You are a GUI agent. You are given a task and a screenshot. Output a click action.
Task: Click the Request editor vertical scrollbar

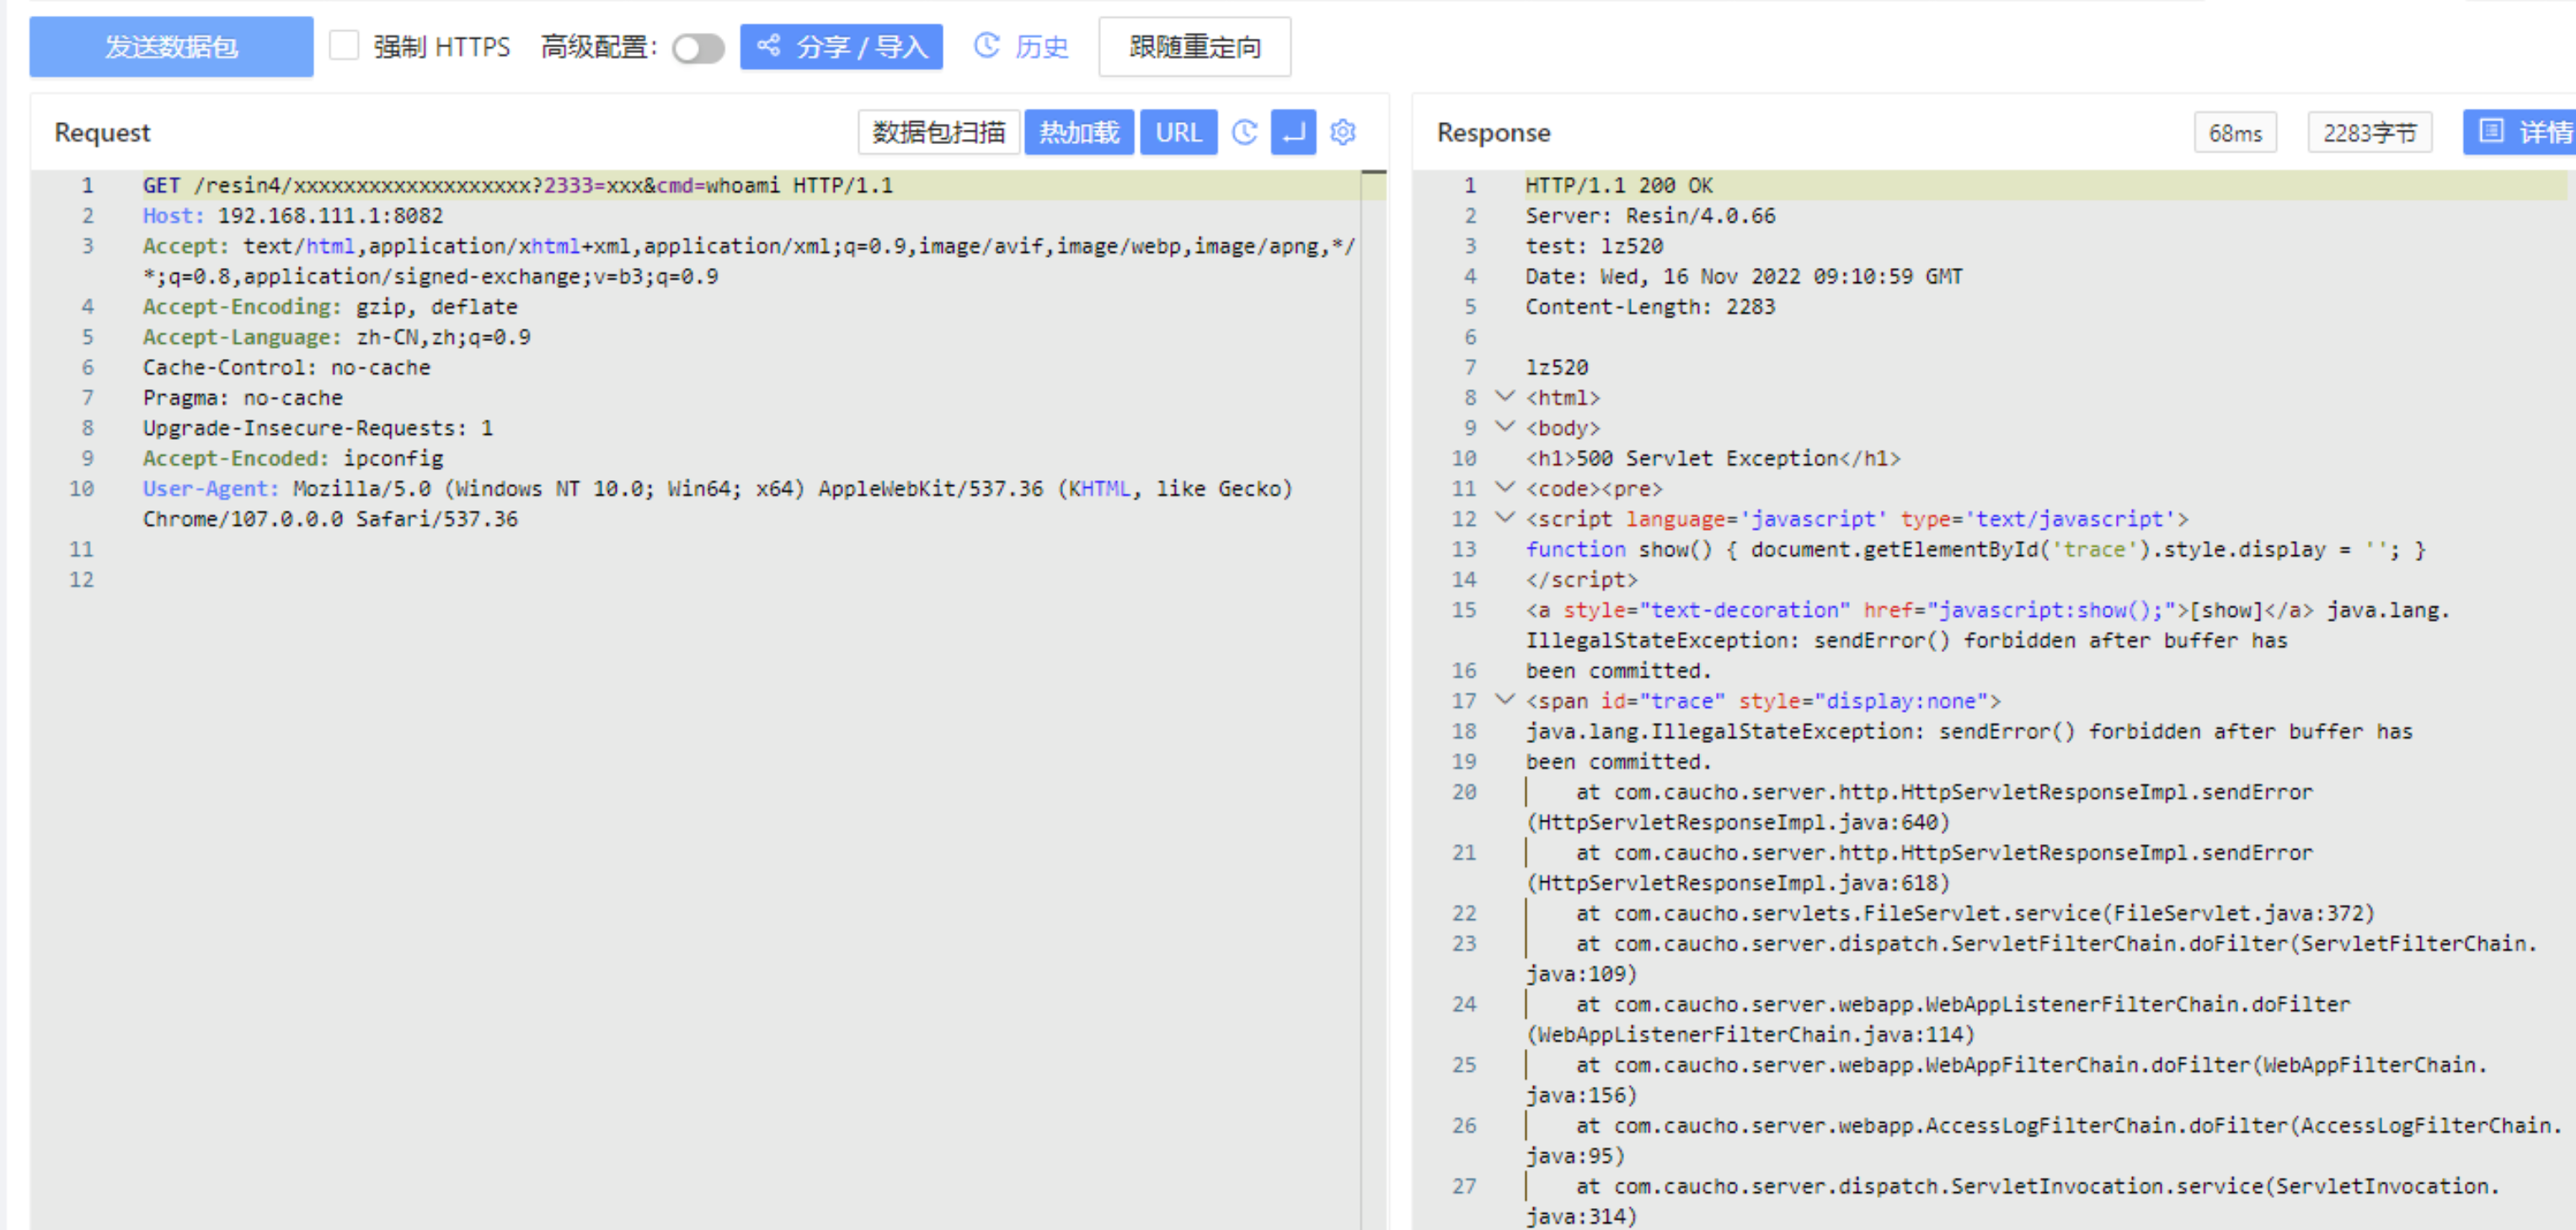coord(1373,700)
